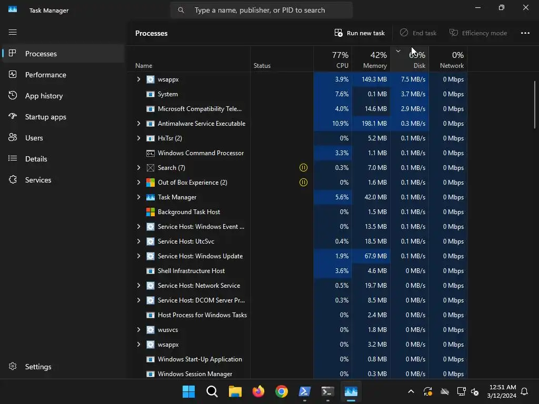Sort by CPU usage column

[333, 59]
